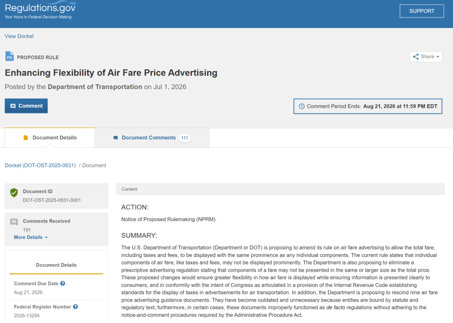Open Docket (DOT-OST-2025-0831) breadcrumb link

tap(40, 165)
